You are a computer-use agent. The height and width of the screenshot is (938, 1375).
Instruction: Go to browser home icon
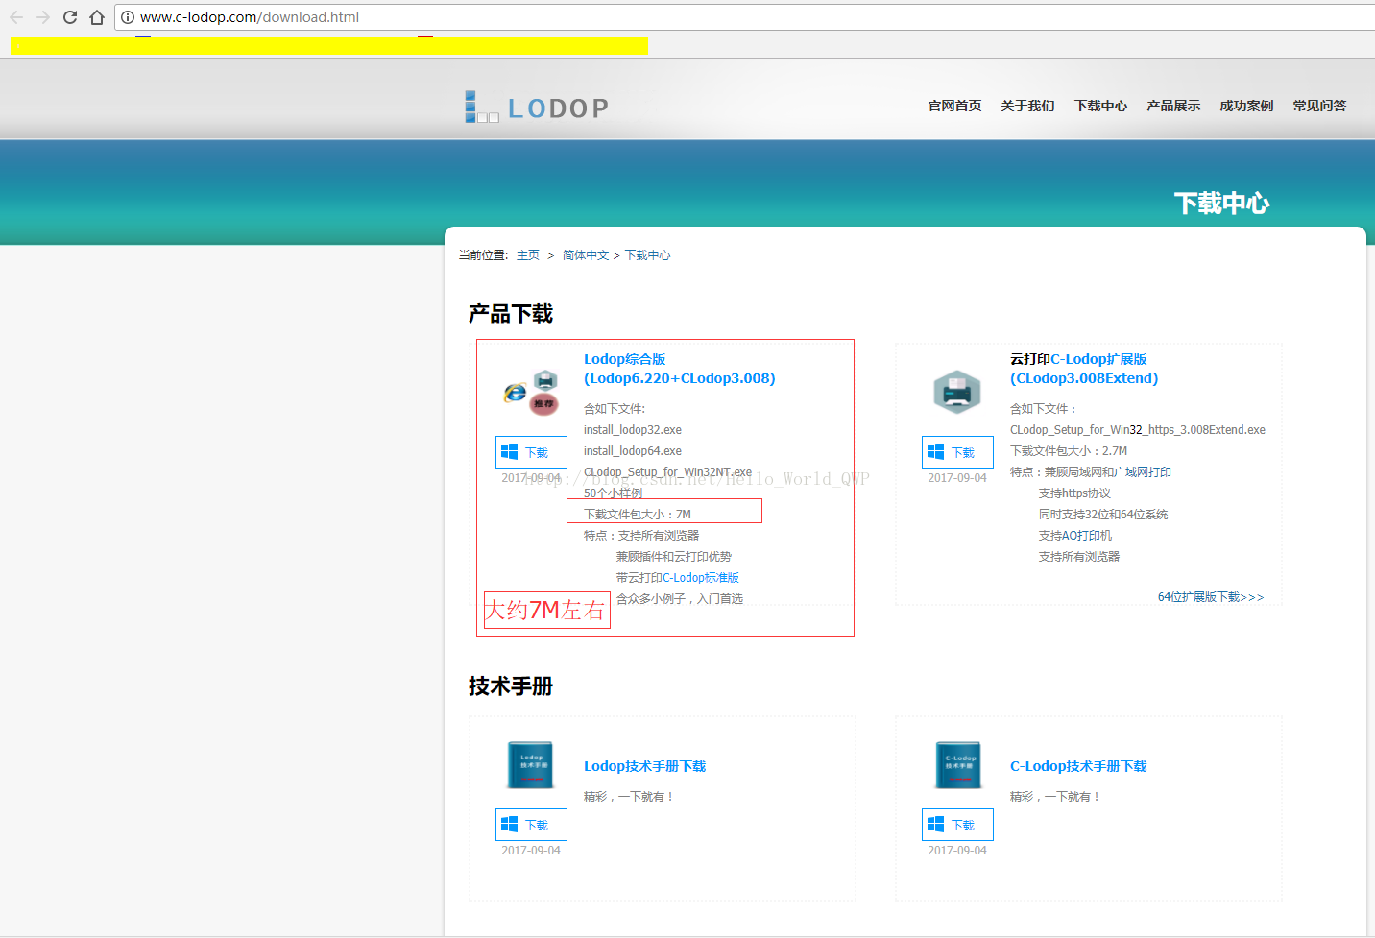(x=97, y=17)
